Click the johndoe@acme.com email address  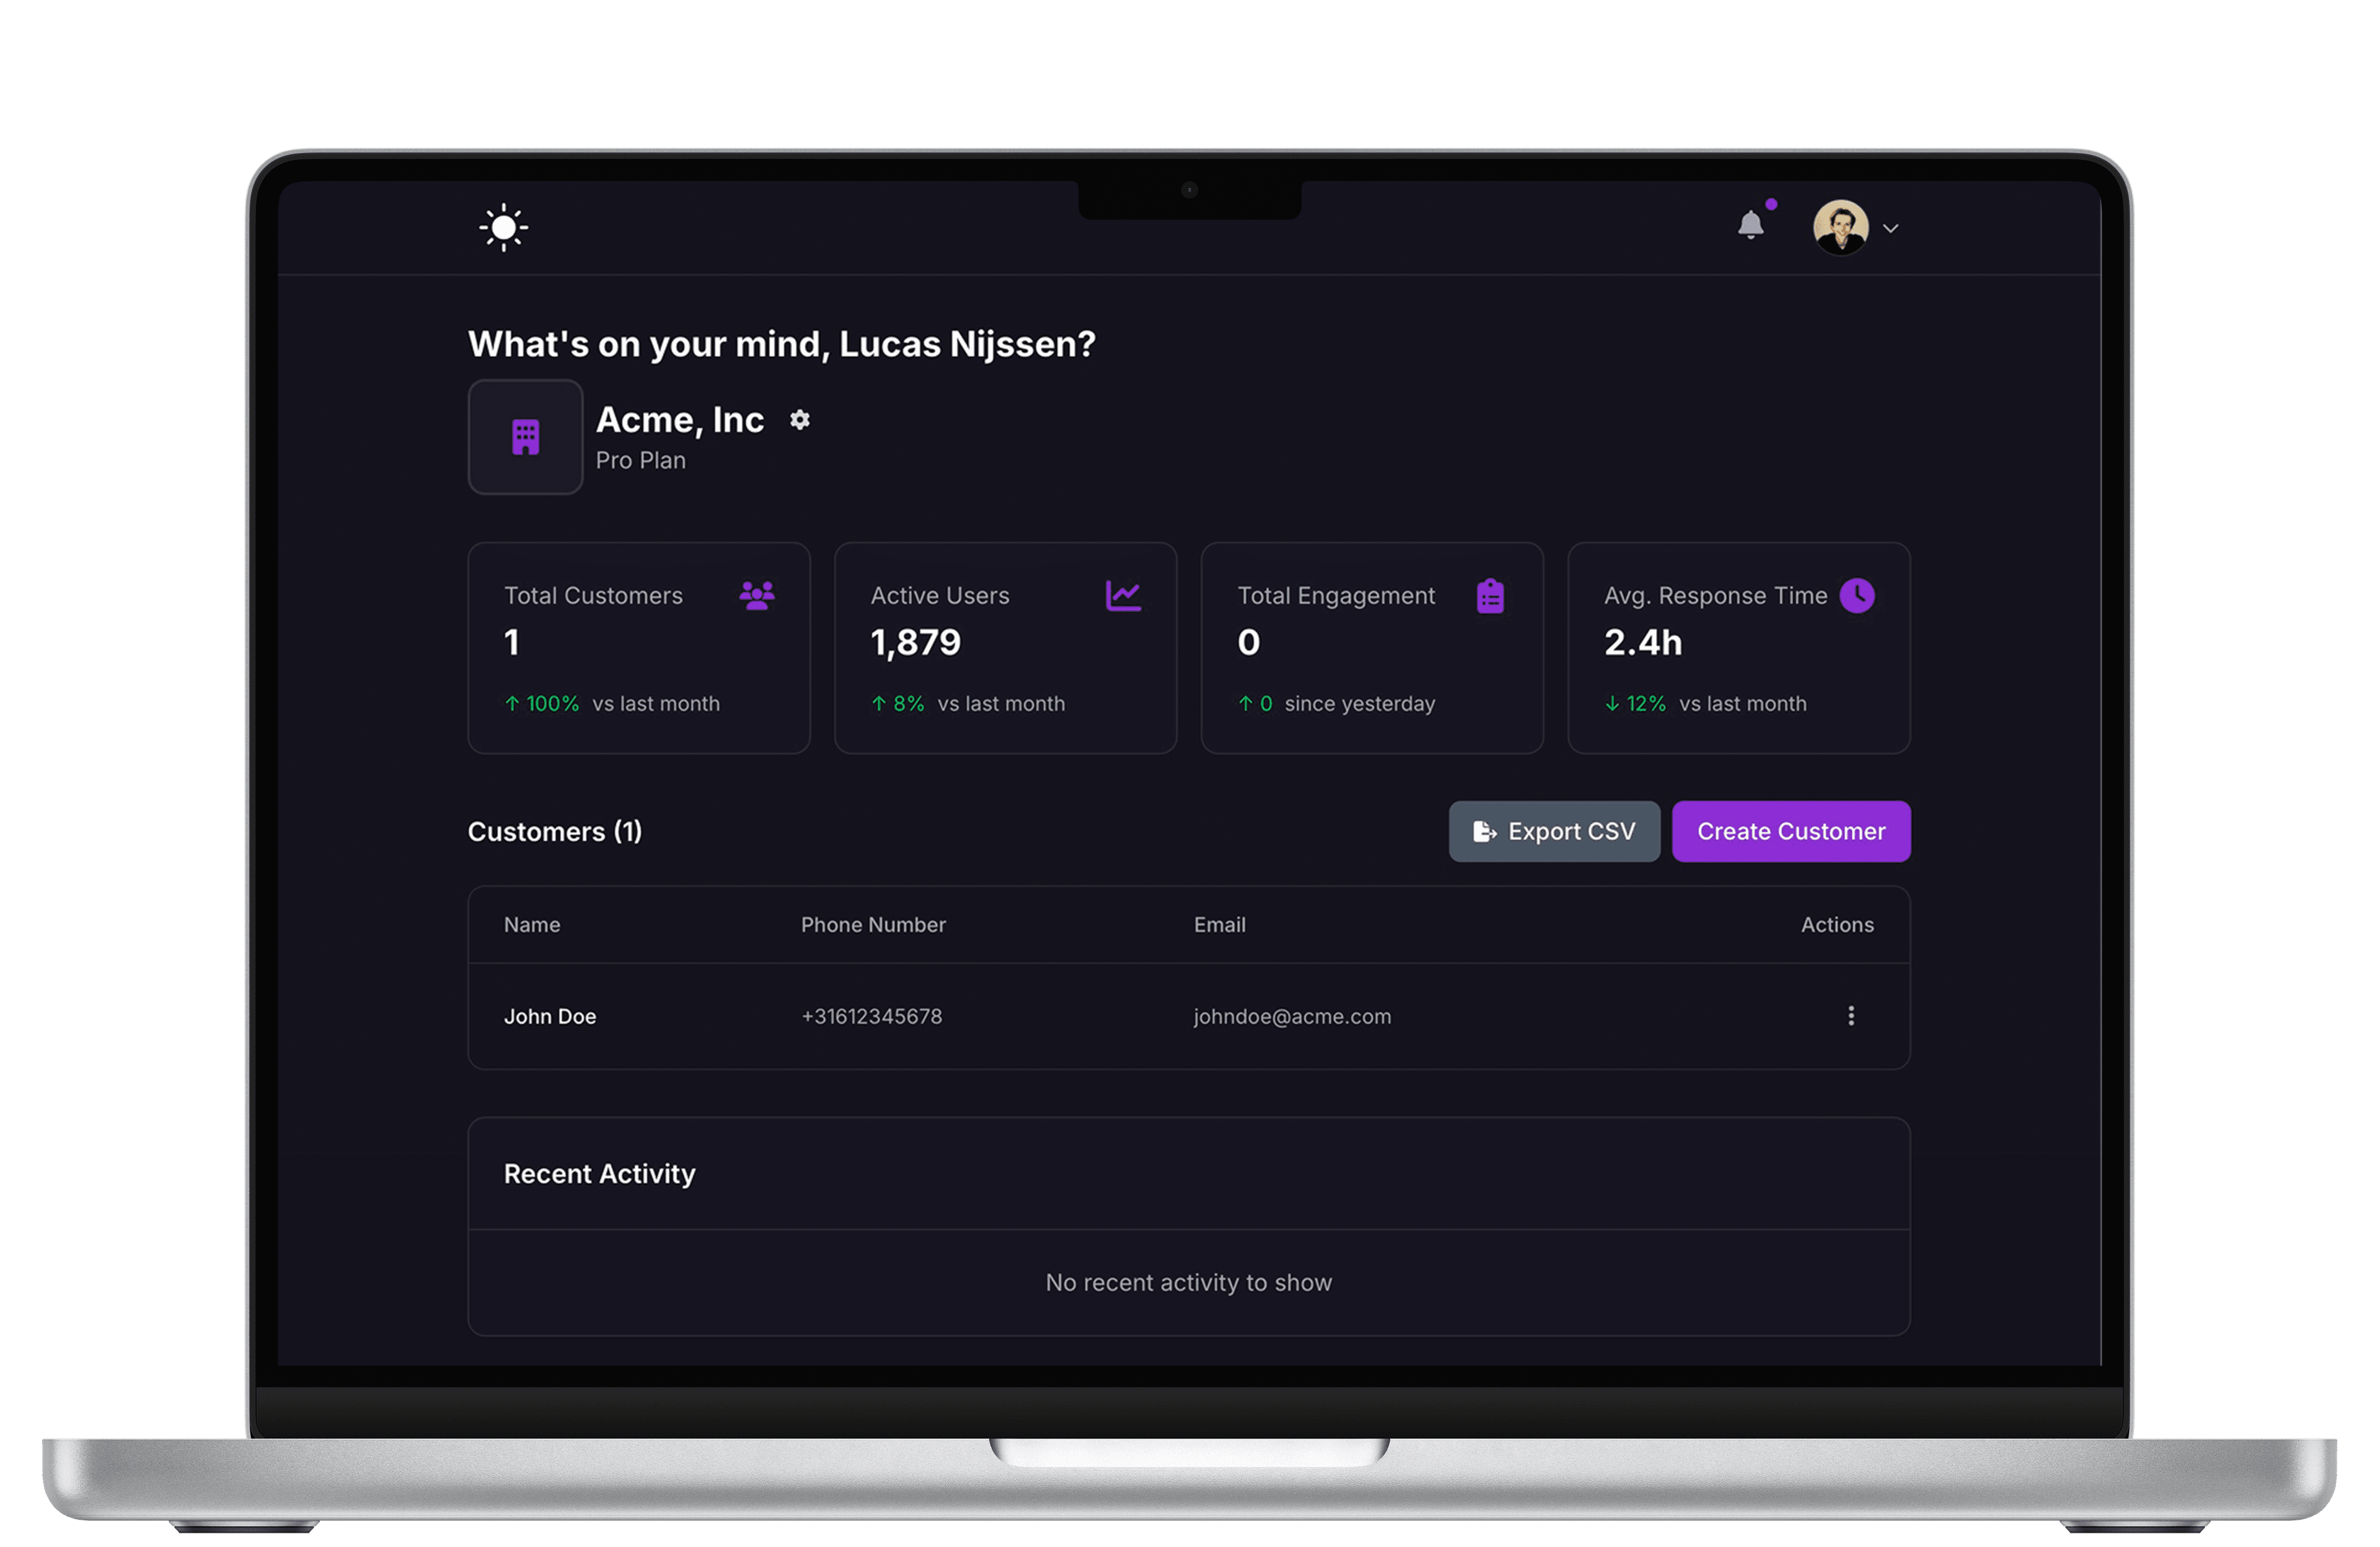pos(1292,1016)
